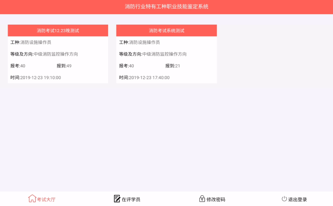Click the pencil-and-paper icon for 在评学员

point(117,199)
